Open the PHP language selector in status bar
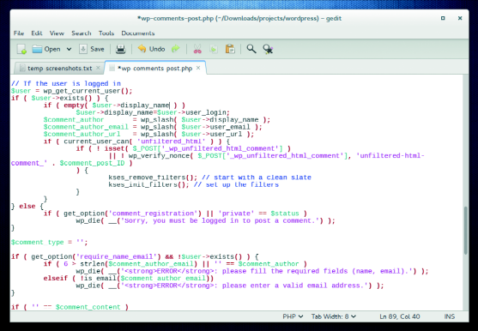This screenshot has width=478, height=331. click(x=293, y=316)
